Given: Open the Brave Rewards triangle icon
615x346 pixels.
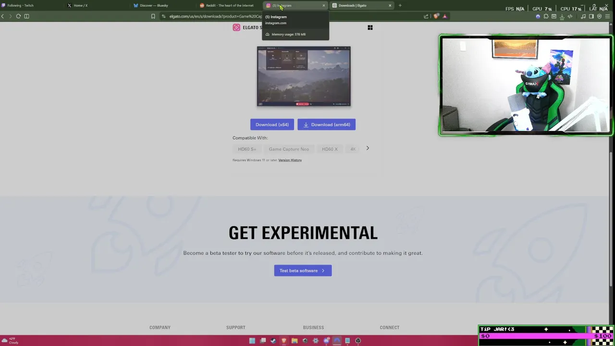Looking at the screenshot, I should [x=445, y=16].
